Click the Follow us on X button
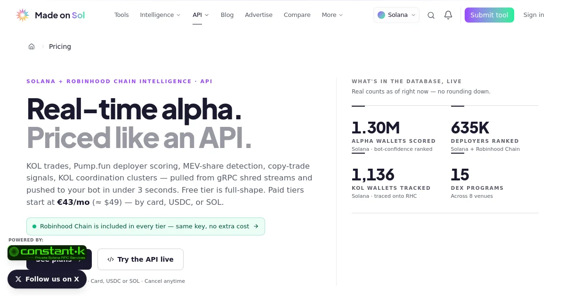 tap(47, 279)
